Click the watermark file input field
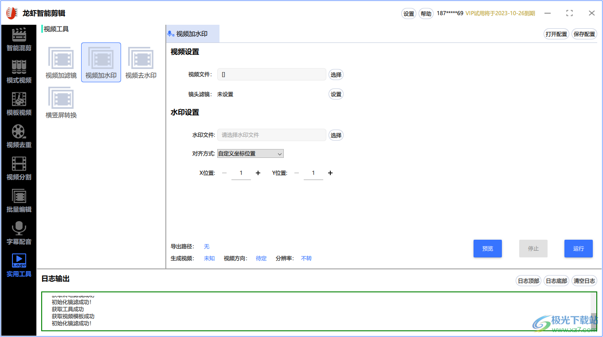Image resolution: width=603 pixels, height=337 pixels. coord(271,135)
